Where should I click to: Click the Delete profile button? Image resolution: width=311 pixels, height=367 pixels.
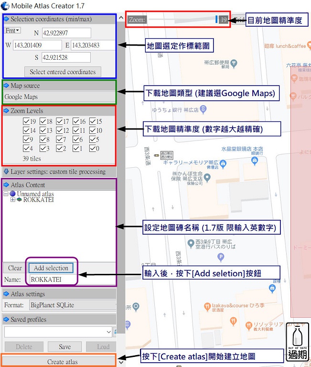coord(24,346)
